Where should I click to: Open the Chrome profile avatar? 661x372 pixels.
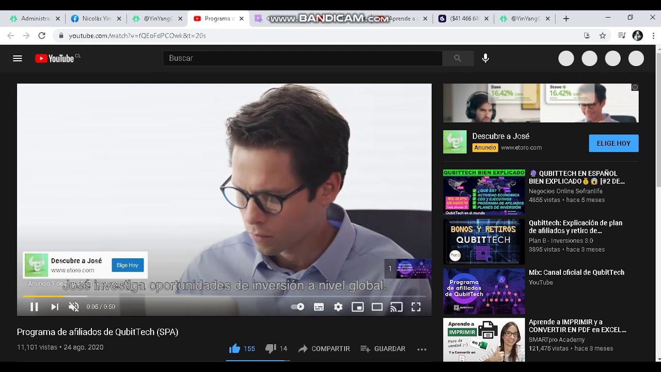pos(638,36)
